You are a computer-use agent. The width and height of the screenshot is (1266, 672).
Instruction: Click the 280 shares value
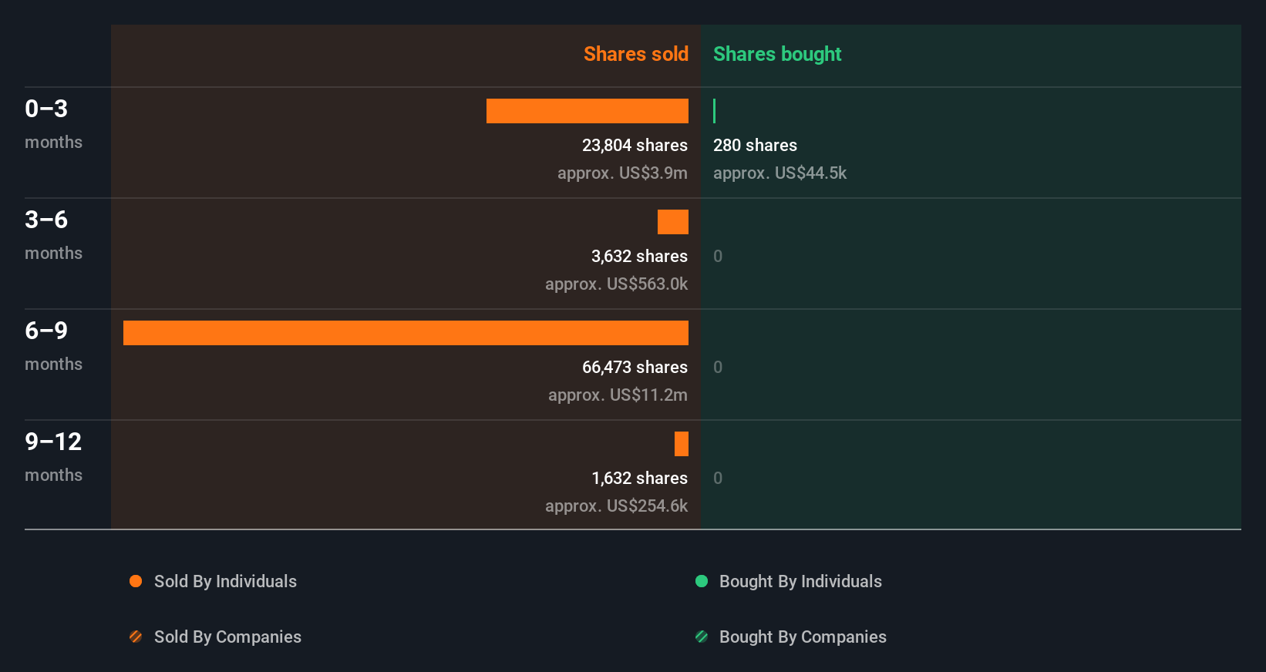755,146
